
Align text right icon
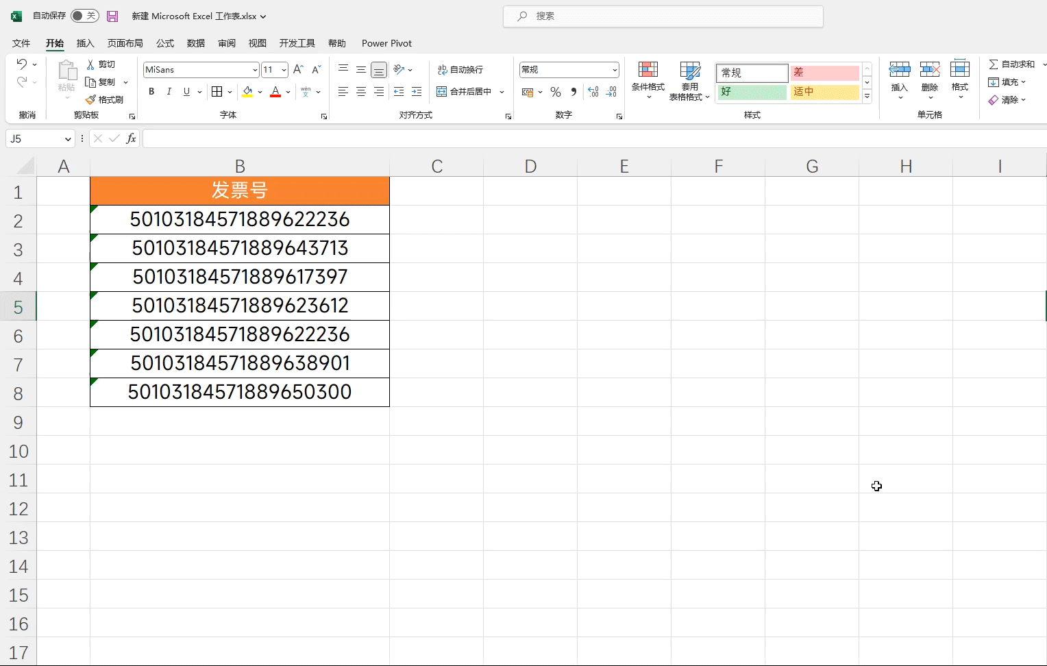pyautogui.click(x=379, y=91)
